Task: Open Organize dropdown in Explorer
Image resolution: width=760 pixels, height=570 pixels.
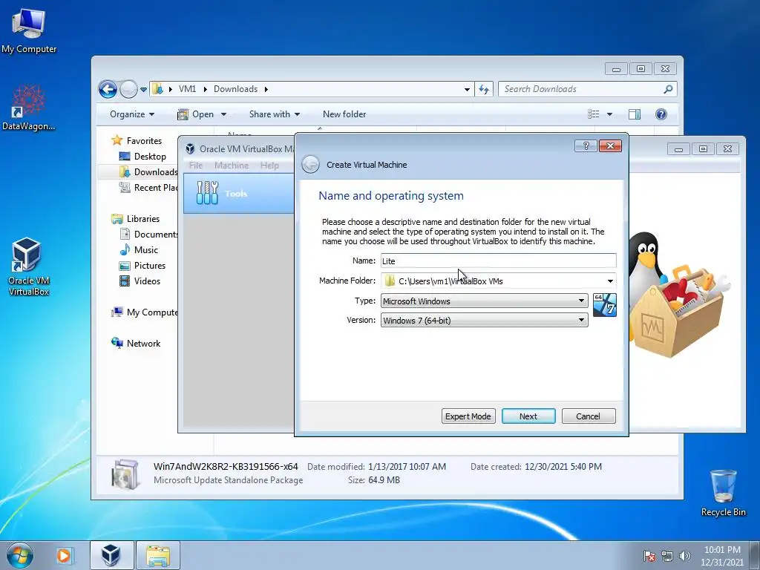Action: pos(132,114)
